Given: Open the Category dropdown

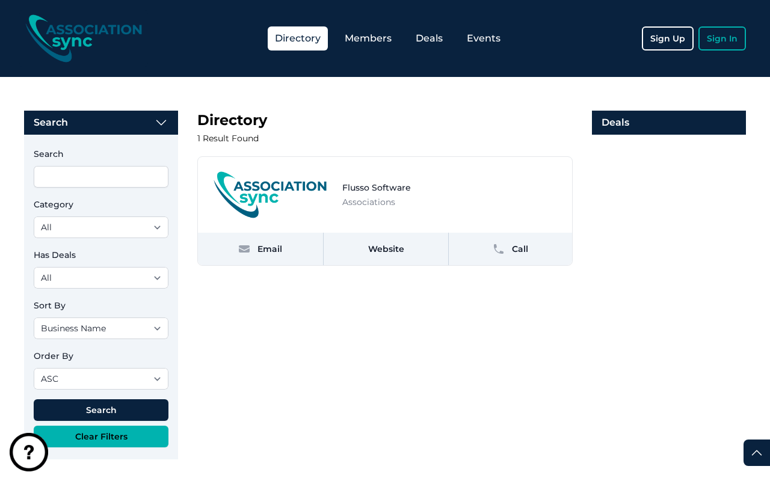Looking at the screenshot, I should pos(101,227).
